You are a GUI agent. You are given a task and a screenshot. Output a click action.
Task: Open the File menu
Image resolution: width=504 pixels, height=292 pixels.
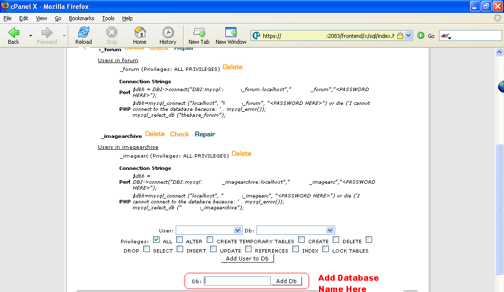7,18
